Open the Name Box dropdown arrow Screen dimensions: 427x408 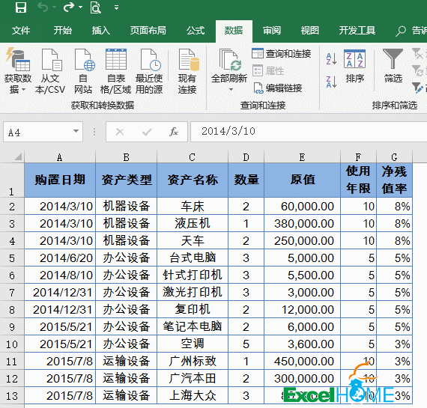(x=76, y=131)
